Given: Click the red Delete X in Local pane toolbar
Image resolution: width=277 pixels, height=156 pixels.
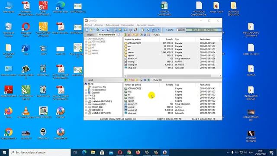Looking at the screenshot, I should [132, 80].
